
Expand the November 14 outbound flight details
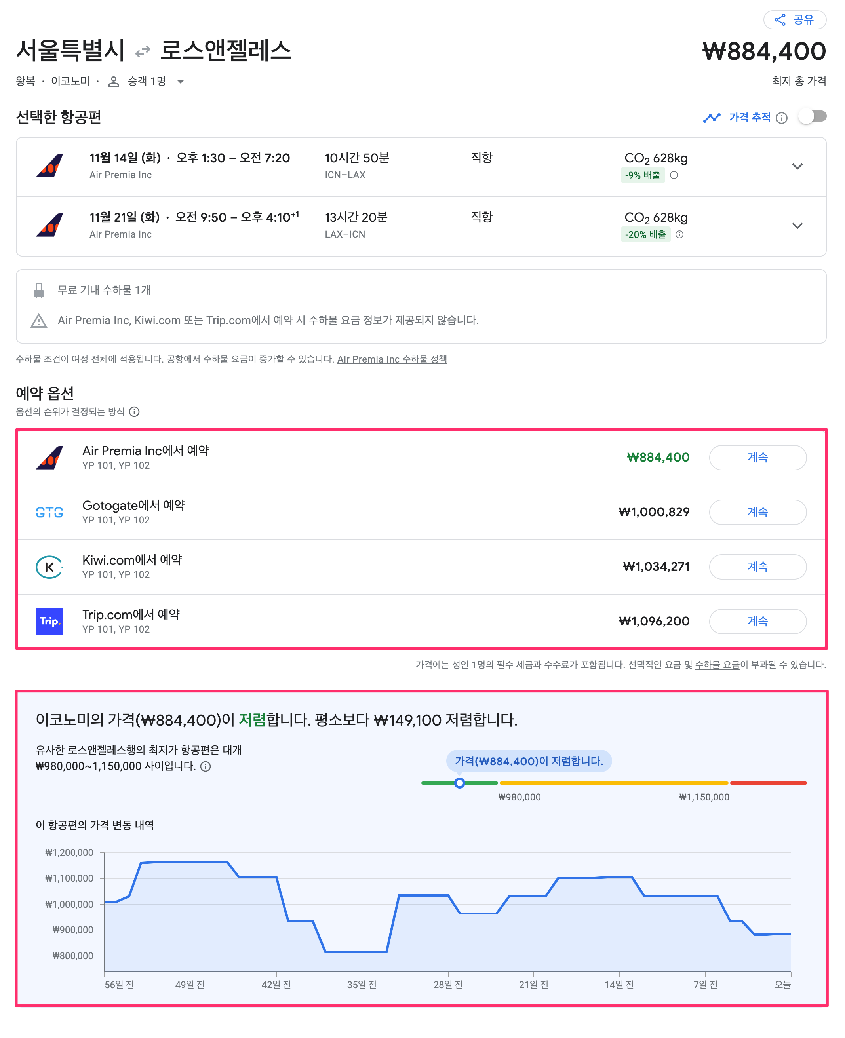[798, 166]
